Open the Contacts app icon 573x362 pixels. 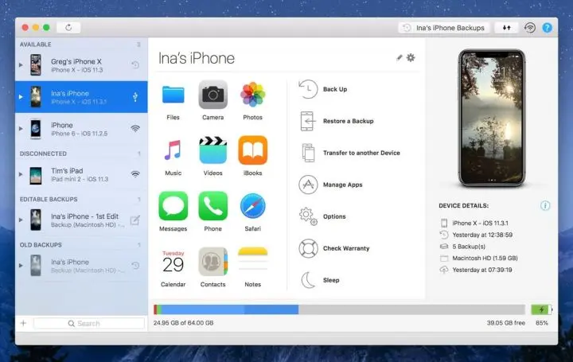(x=212, y=262)
